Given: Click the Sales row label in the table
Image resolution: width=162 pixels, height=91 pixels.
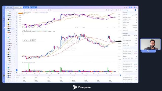Looking at the screenshot, I should (x=17, y=81).
